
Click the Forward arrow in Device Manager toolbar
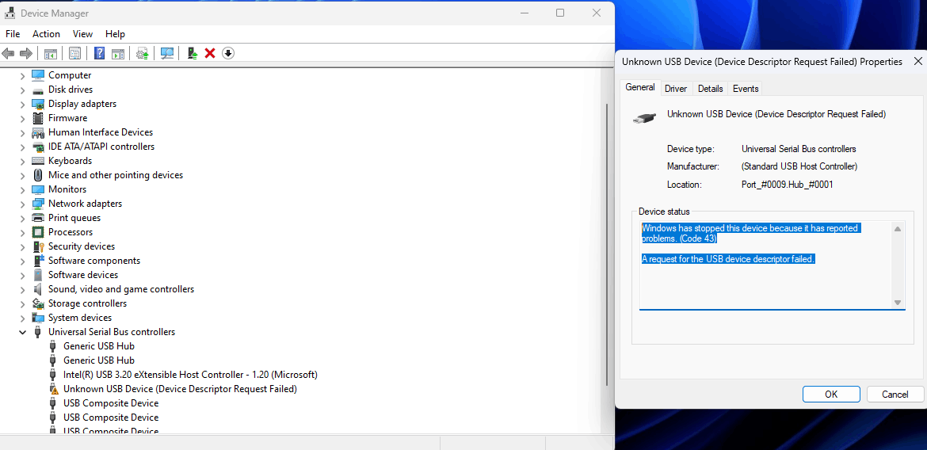(25, 53)
